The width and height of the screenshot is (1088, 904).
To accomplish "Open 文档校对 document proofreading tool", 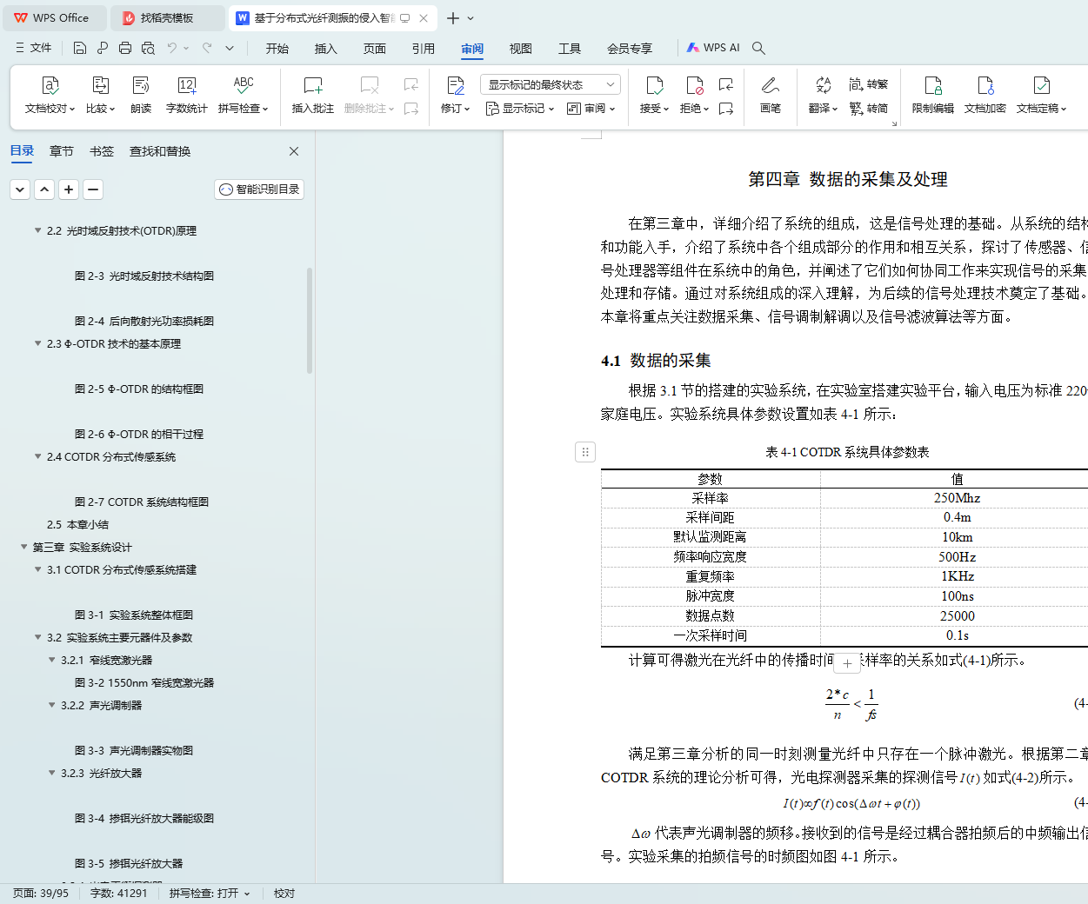I will [50, 95].
